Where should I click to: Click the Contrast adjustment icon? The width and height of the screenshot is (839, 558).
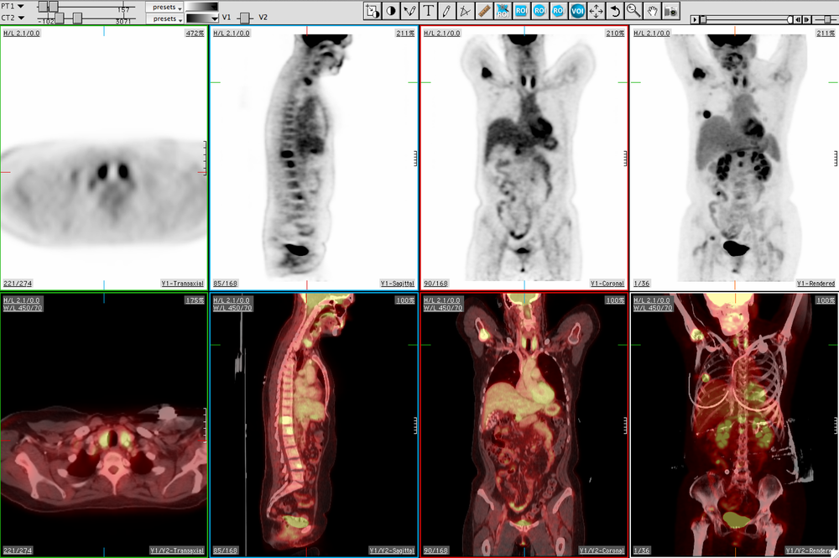point(391,11)
